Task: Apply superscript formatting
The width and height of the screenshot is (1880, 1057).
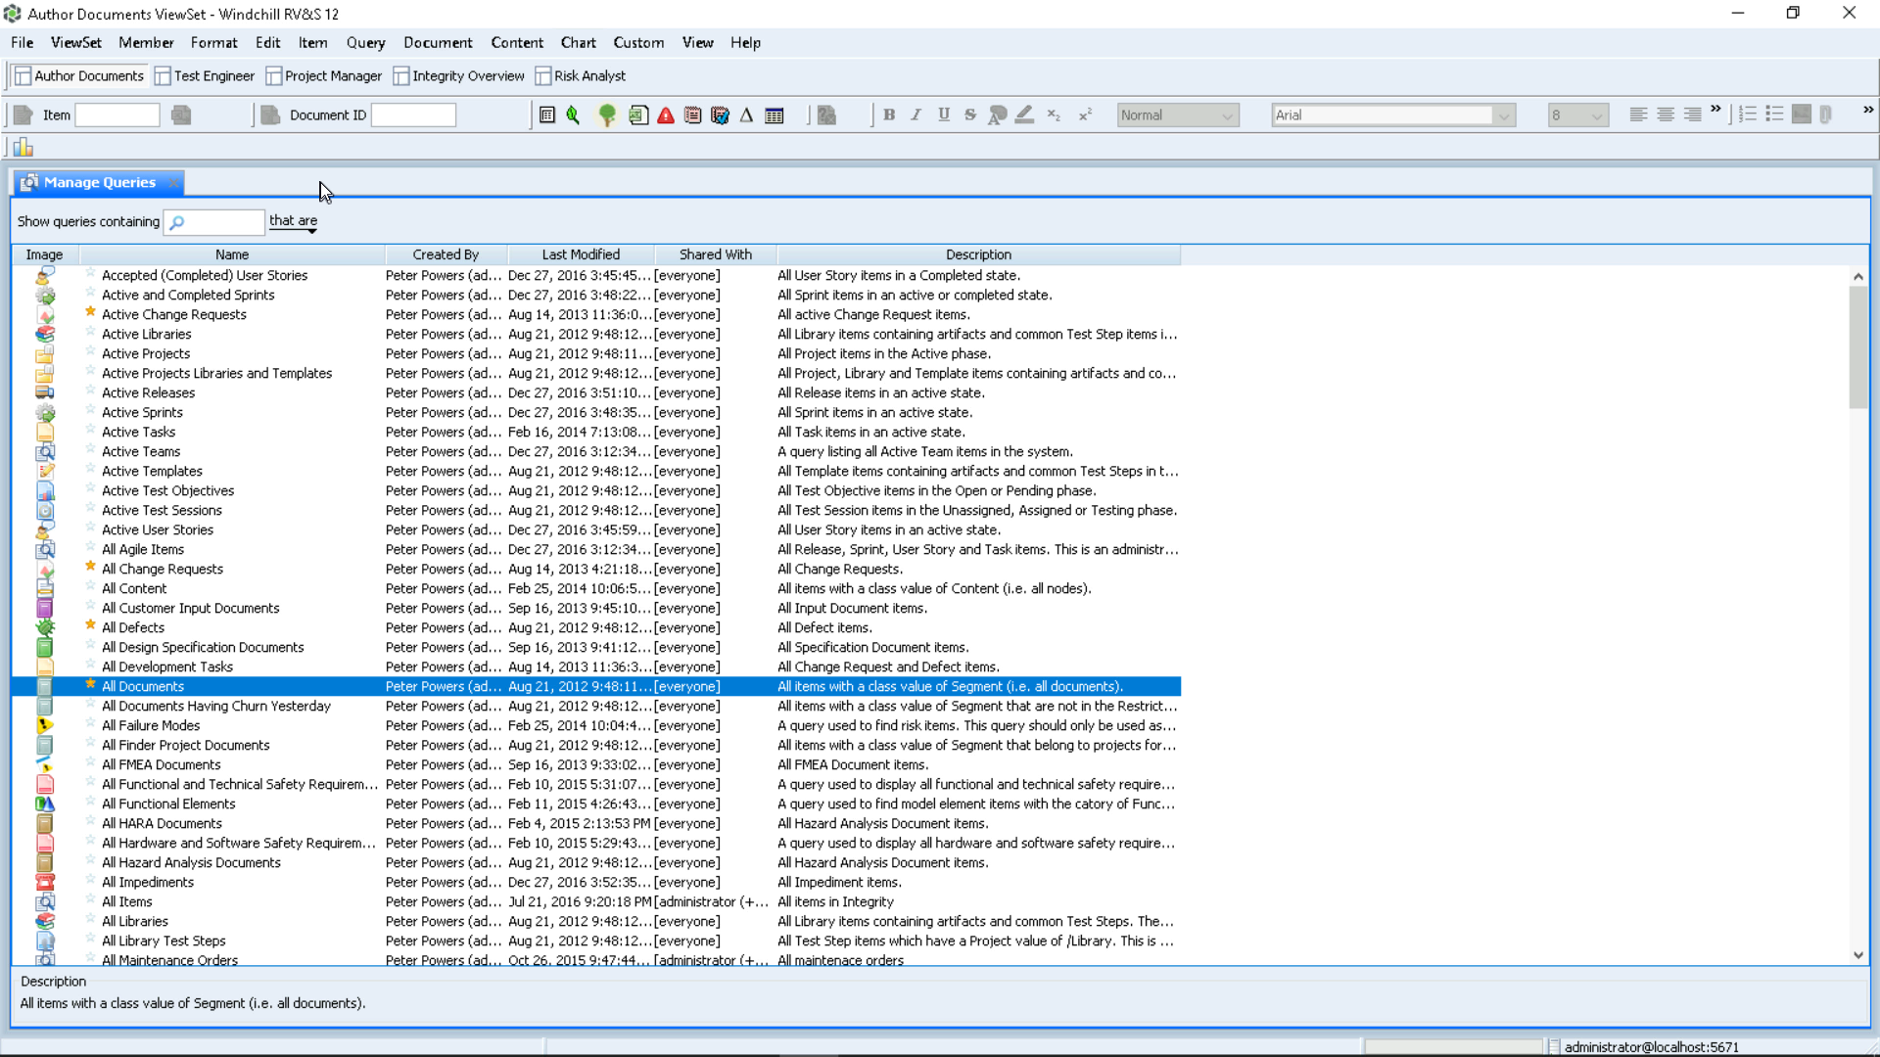Action: click(x=1085, y=115)
